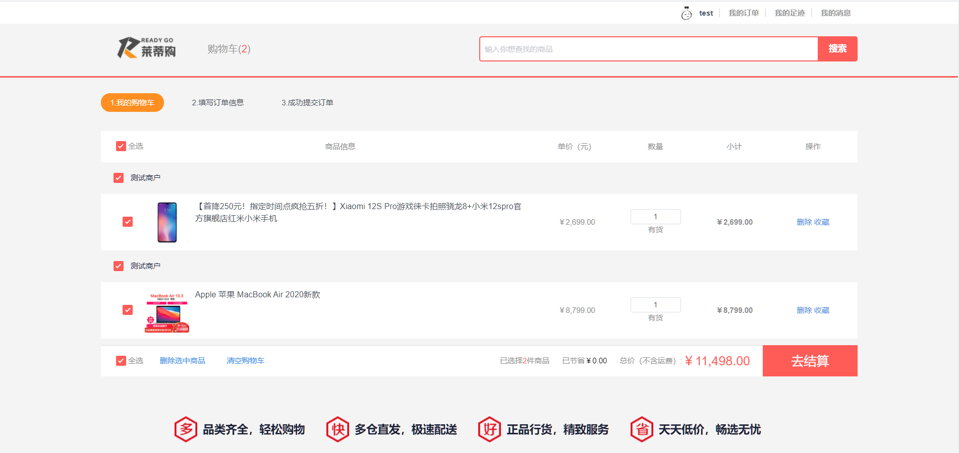The height and width of the screenshot is (453, 959).
Task: Click the ¥11,498.00 total price
Action: [x=717, y=361]
